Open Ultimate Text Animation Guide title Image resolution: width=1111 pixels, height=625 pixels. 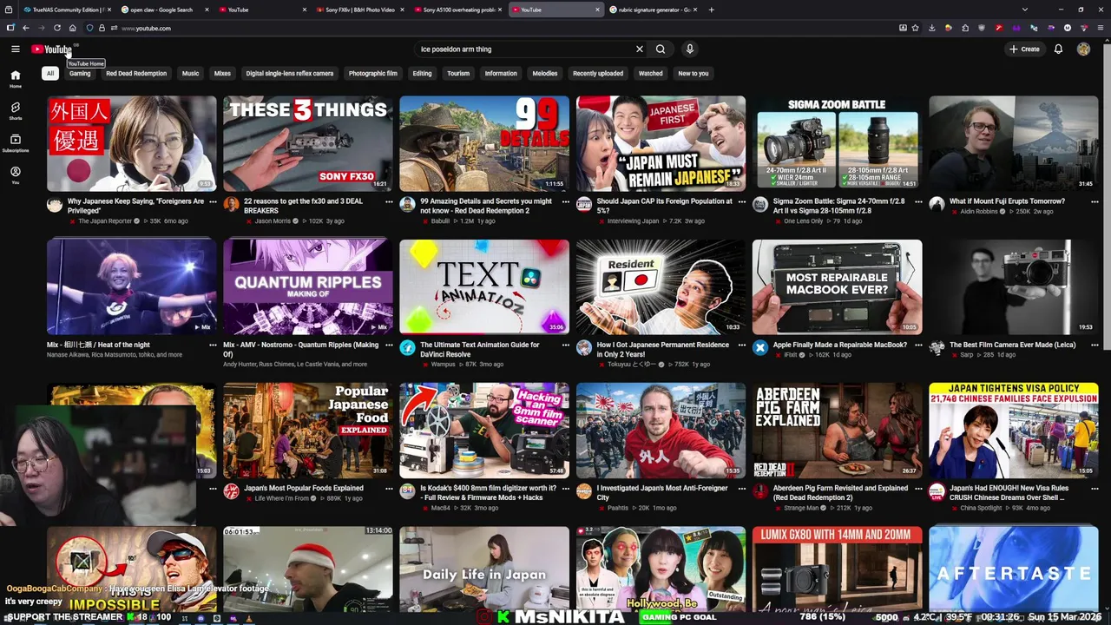pos(480,349)
